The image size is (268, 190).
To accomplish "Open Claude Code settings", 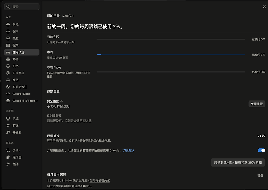I will 22,94.
